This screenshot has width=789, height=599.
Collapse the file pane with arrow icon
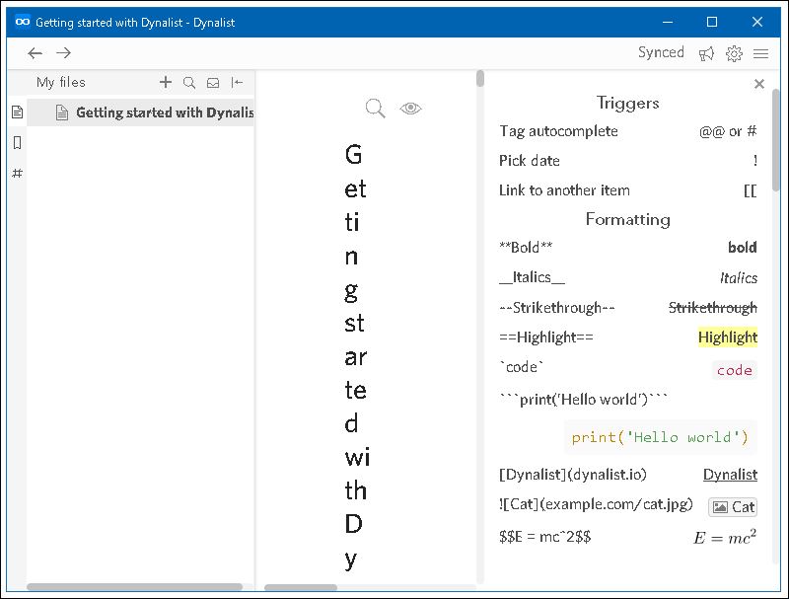point(237,83)
